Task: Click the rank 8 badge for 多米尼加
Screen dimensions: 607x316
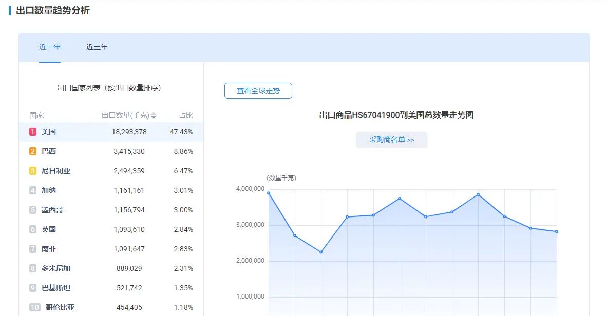Action: coord(32,268)
